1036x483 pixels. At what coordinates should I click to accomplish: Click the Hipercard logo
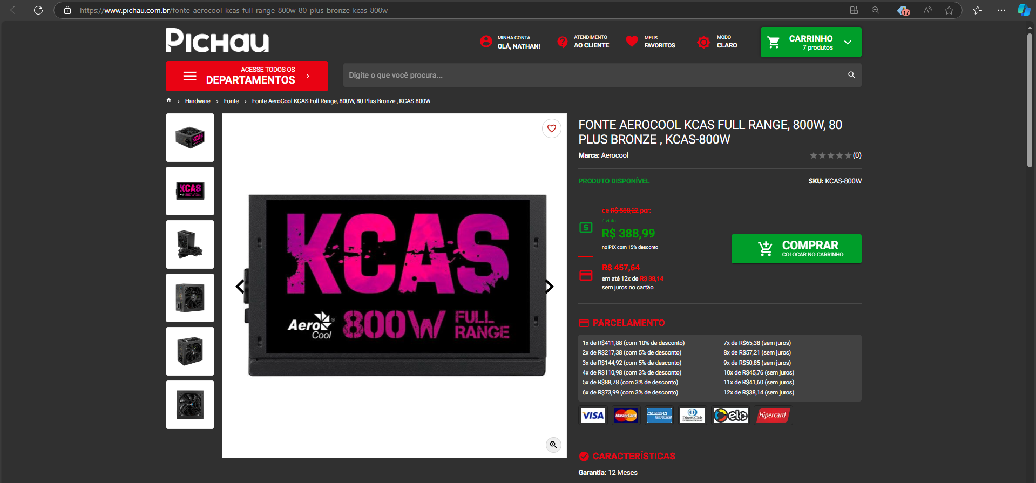coord(773,416)
